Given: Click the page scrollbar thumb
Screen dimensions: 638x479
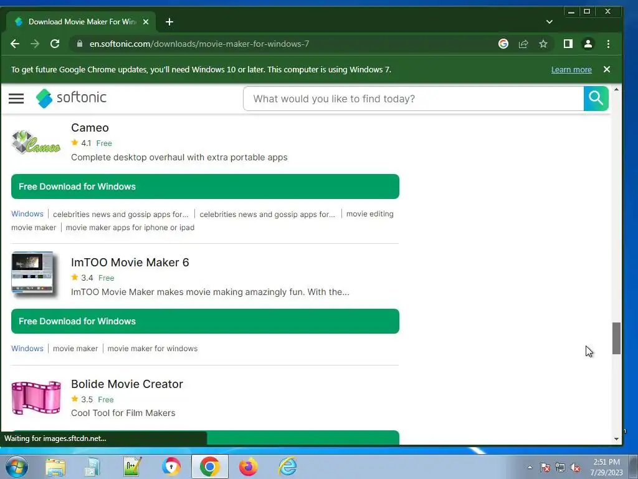Looking at the screenshot, I should coord(616,338).
